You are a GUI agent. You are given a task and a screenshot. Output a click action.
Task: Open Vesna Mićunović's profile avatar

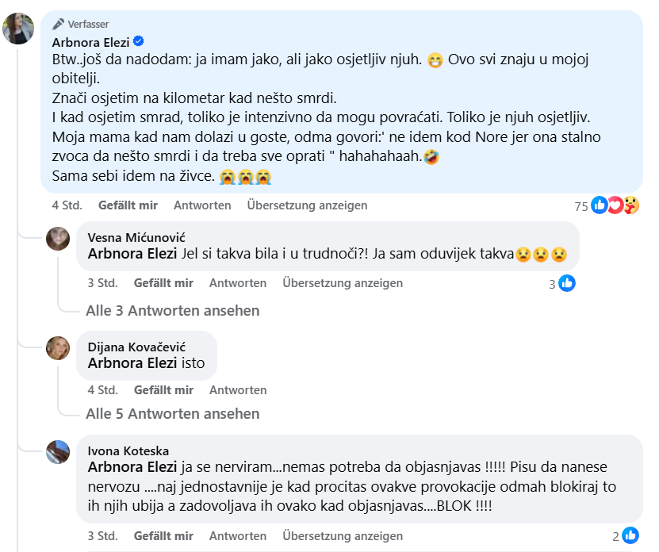(58, 238)
